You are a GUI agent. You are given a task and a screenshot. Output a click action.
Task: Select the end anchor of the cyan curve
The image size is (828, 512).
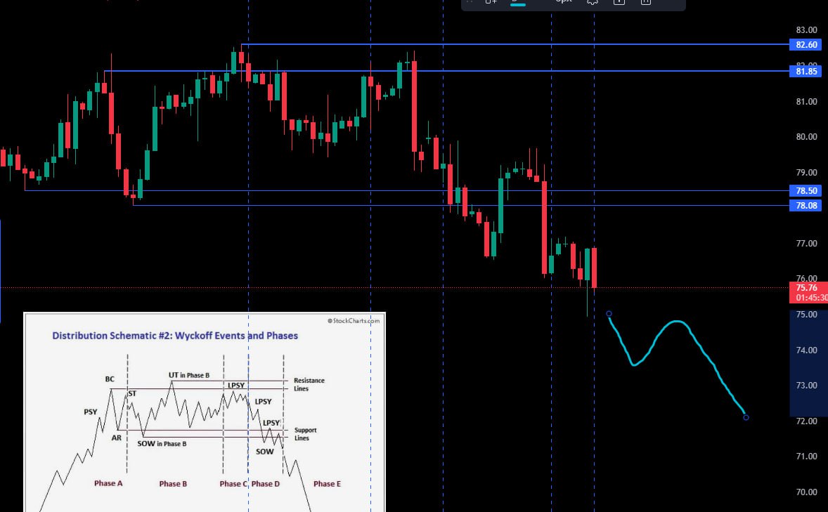click(x=746, y=417)
